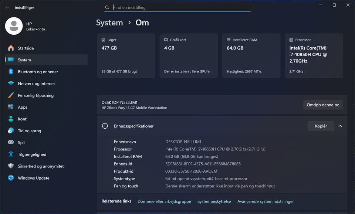355x214 pixels.
Task: Click the Windows Update refresh icon
Action: 11,178
